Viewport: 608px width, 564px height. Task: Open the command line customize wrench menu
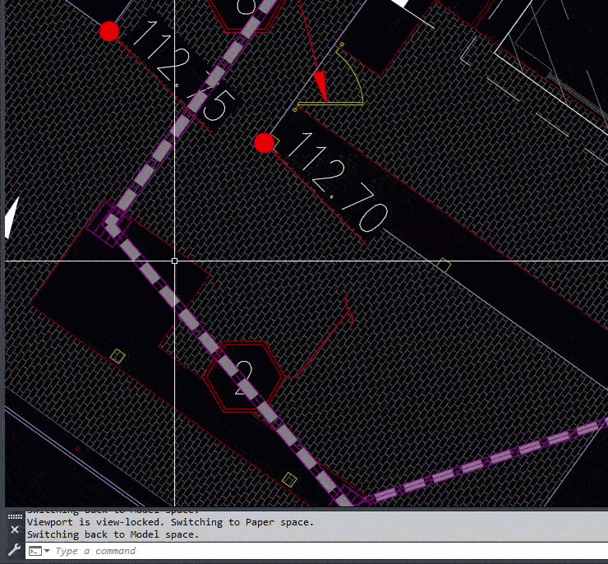point(15,550)
